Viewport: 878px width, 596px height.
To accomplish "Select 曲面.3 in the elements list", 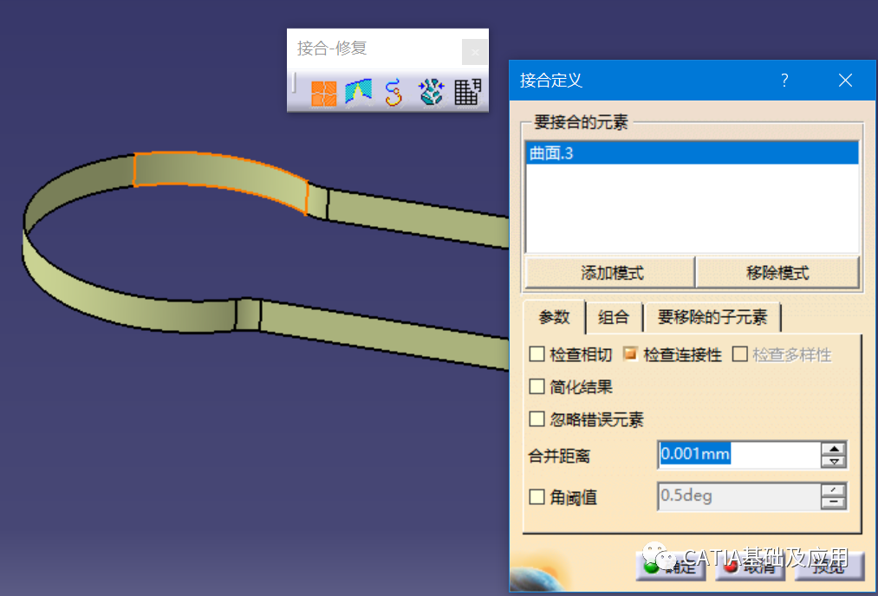I will point(693,153).
